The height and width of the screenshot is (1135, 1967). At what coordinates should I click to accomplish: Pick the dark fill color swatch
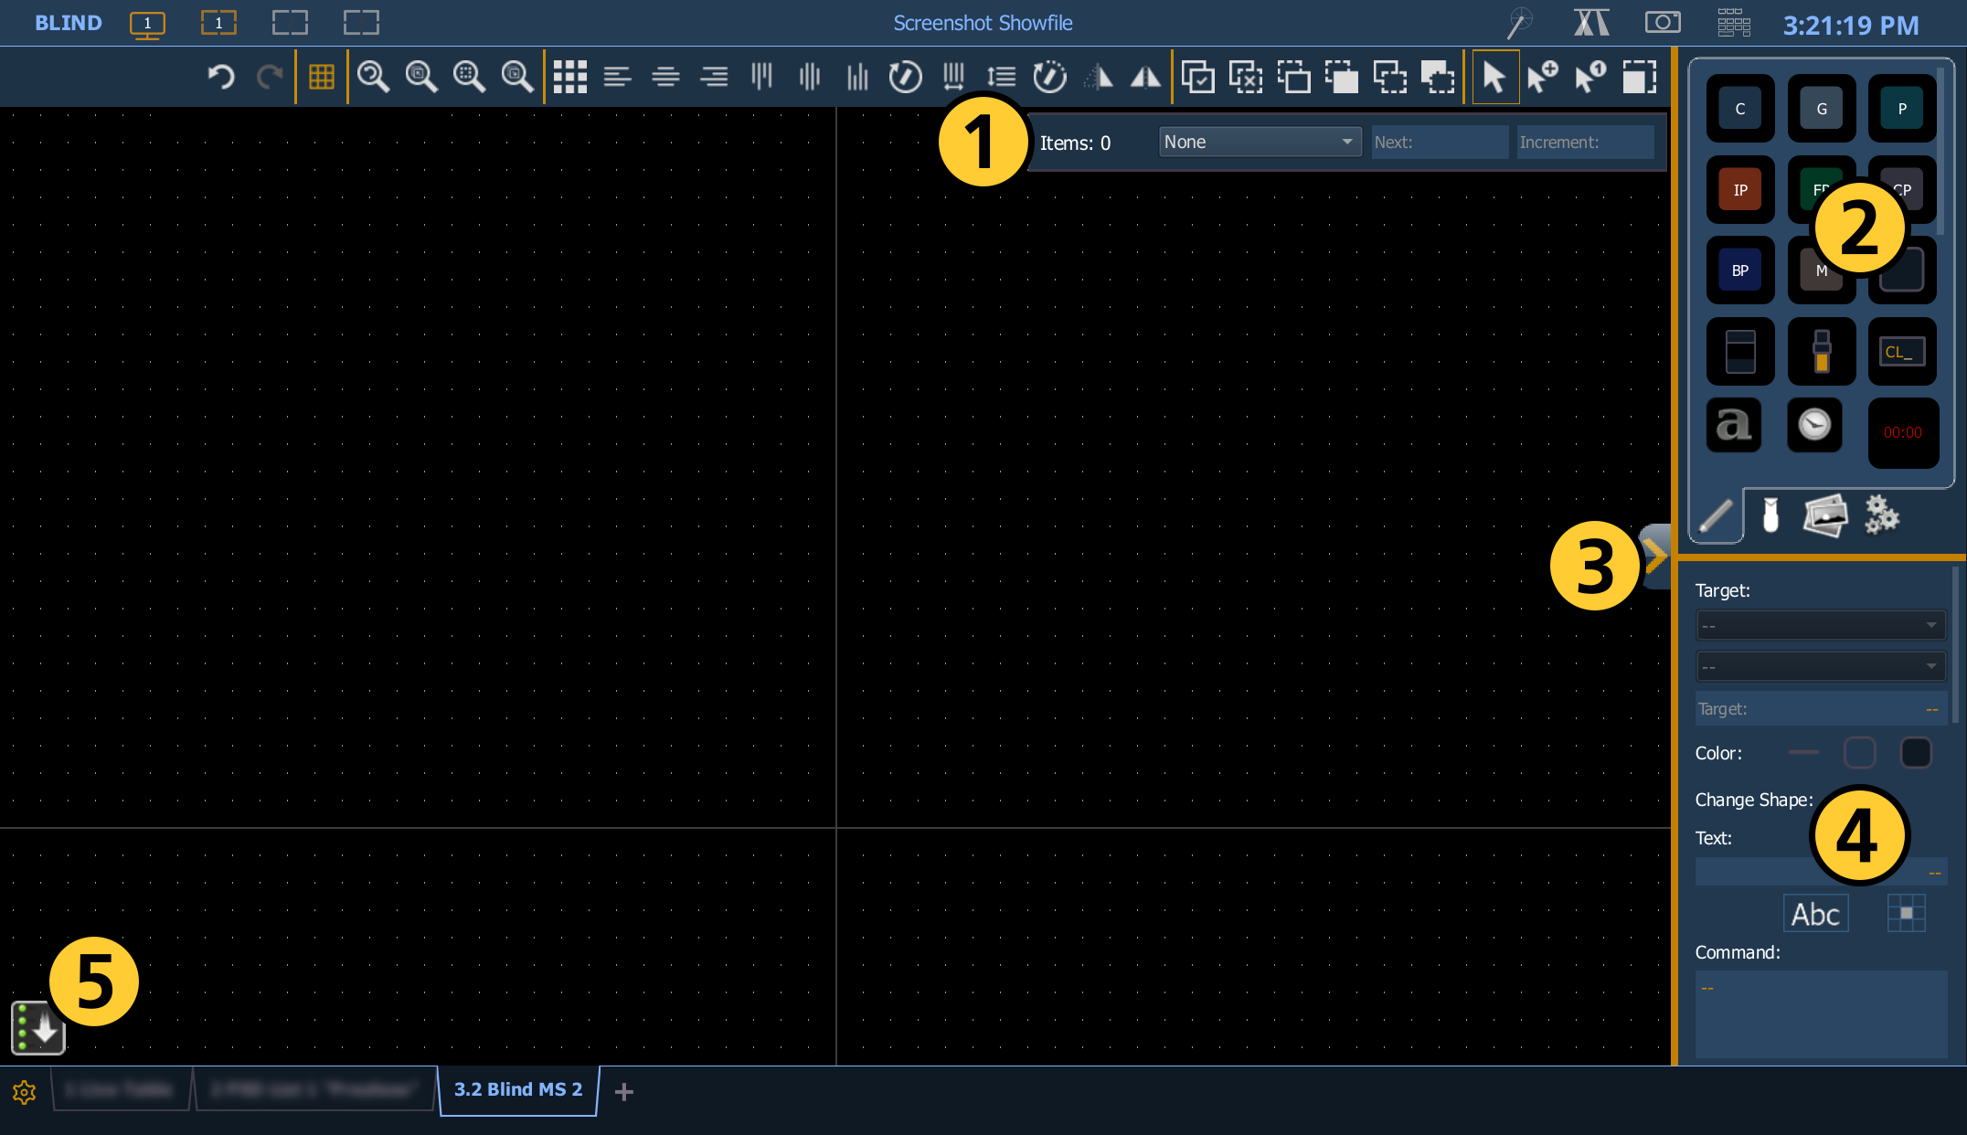pyautogui.click(x=1916, y=752)
